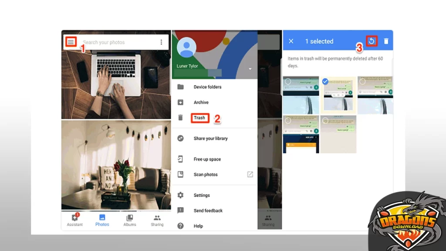Tap the profile avatar of Luner Tylor
Viewport: 446px width, 251px height.
coord(187,47)
